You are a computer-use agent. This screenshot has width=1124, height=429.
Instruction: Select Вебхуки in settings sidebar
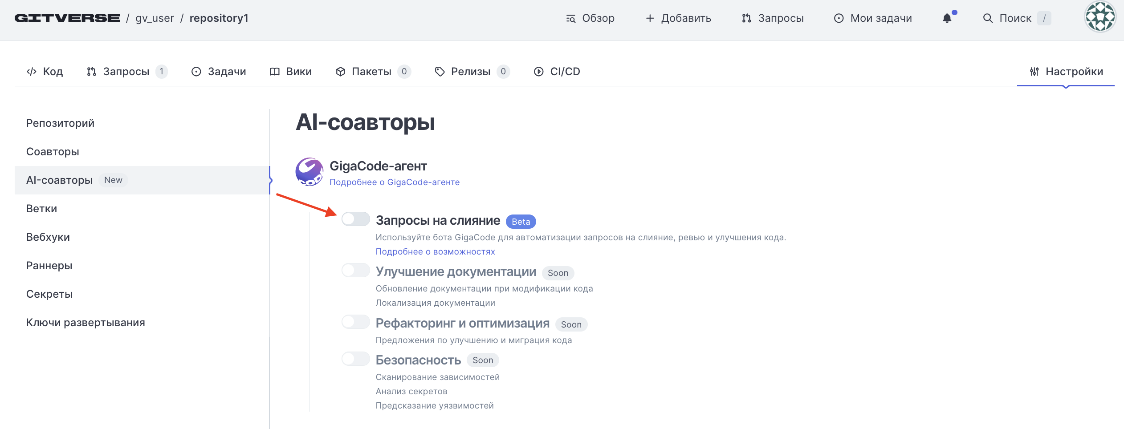[x=48, y=237]
